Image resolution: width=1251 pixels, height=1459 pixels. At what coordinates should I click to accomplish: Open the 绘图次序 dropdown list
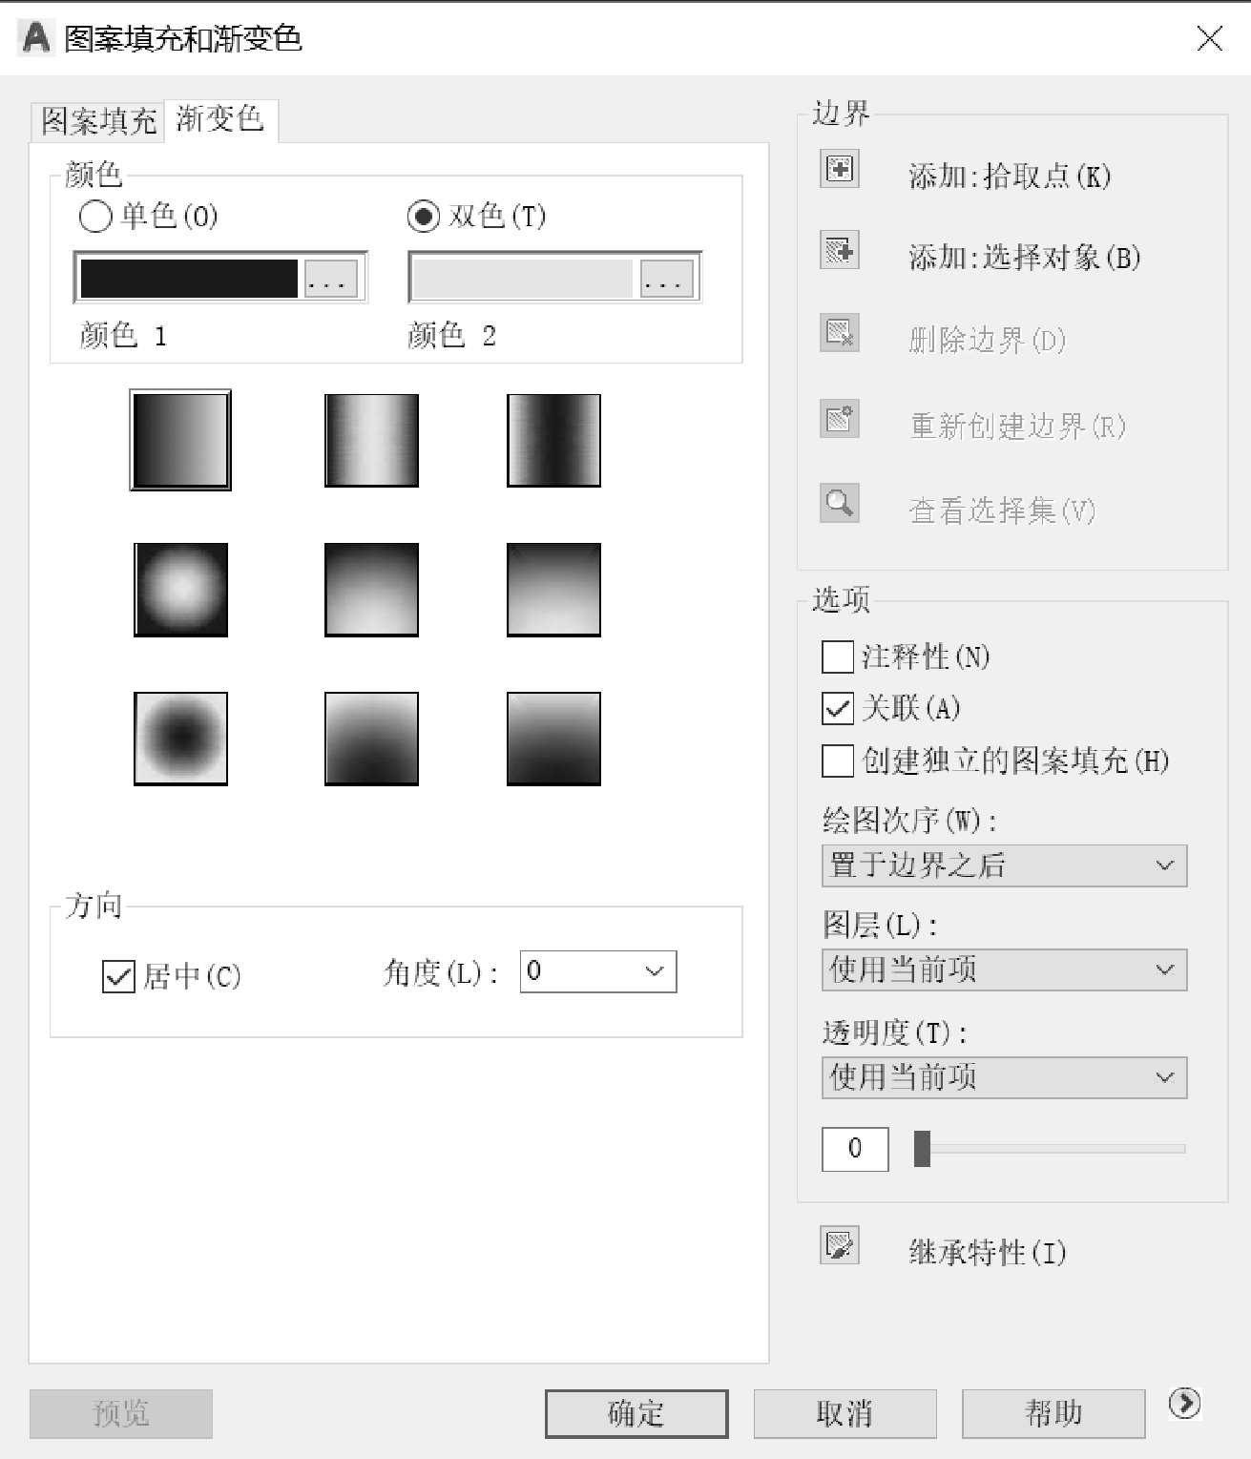point(1004,865)
